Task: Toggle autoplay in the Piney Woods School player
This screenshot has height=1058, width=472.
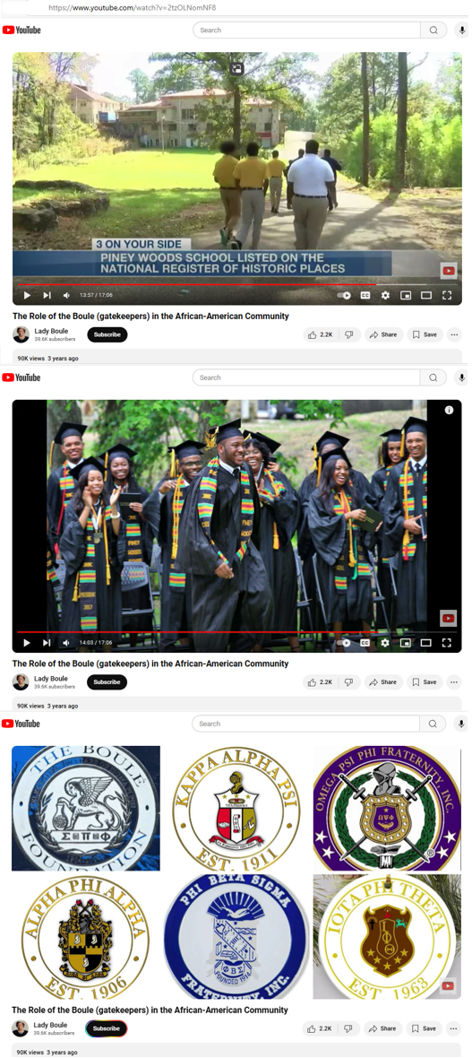Action: pos(345,296)
